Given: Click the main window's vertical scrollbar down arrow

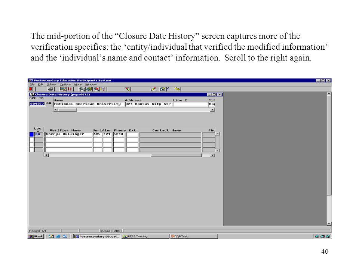Looking at the screenshot, I should click(x=329, y=224).
